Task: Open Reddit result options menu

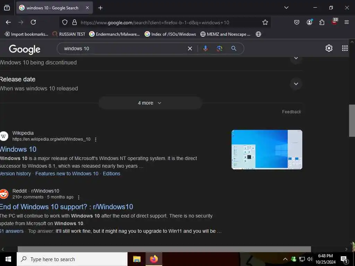Action: pos(79,197)
